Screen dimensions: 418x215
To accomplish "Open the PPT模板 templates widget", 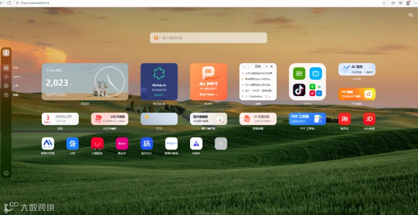I will tap(357, 94).
